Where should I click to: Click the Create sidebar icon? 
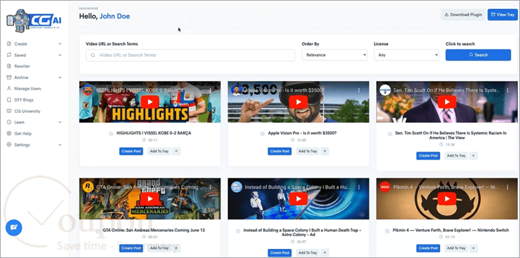coord(9,44)
